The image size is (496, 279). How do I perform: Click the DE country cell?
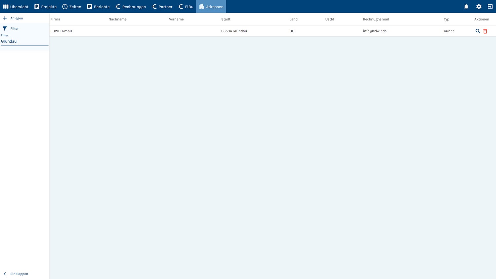[x=292, y=31]
